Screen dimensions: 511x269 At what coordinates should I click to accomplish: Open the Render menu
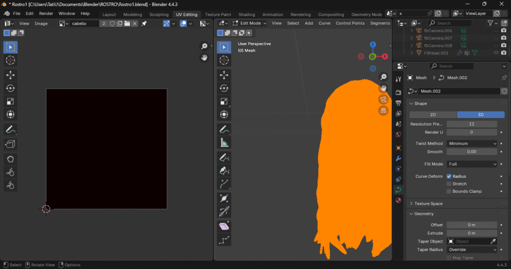coord(46,13)
